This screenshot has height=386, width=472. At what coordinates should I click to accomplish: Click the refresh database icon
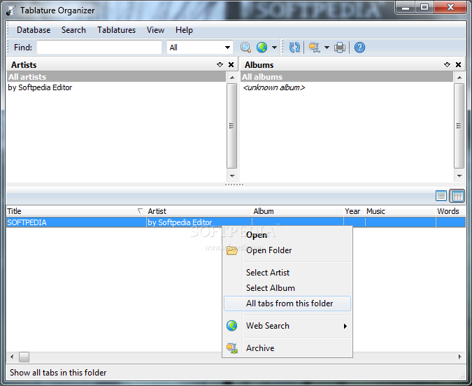[x=294, y=48]
